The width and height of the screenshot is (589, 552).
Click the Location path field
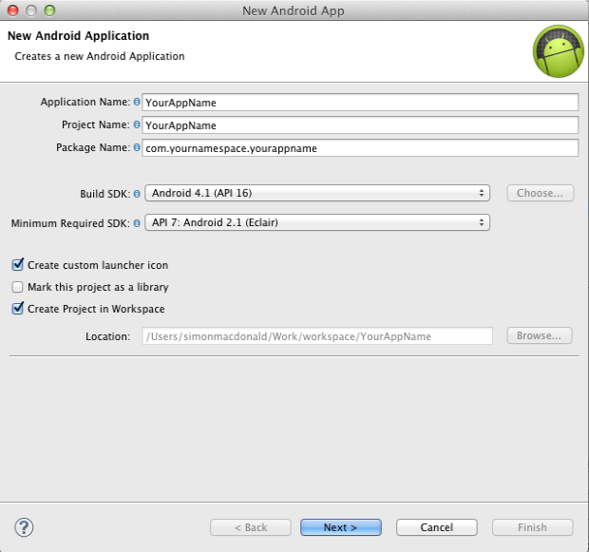click(x=317, y=336)
